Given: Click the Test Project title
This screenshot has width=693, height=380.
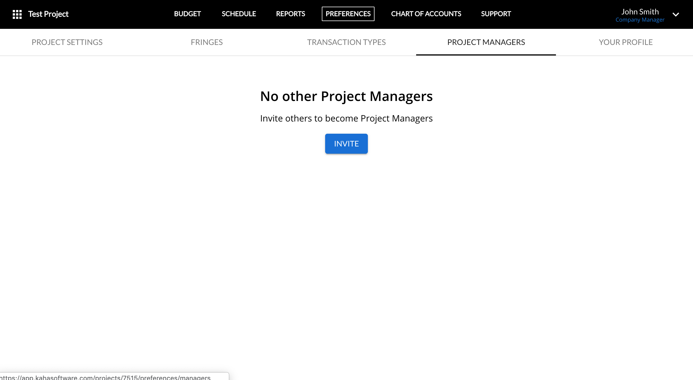Looking at the screenshot, I should pos(48,14).
